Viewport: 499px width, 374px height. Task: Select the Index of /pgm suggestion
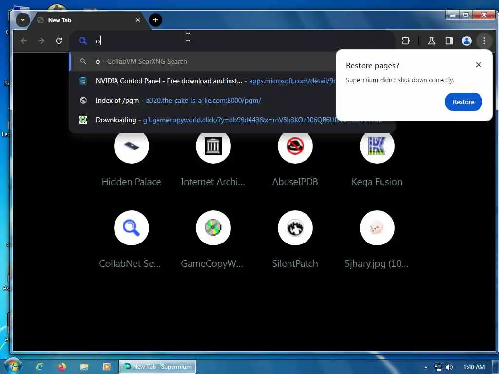point(202,100)
